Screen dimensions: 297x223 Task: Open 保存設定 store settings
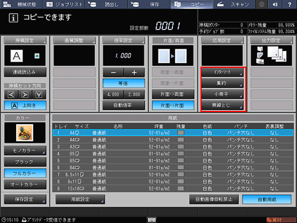coord(25,199)
